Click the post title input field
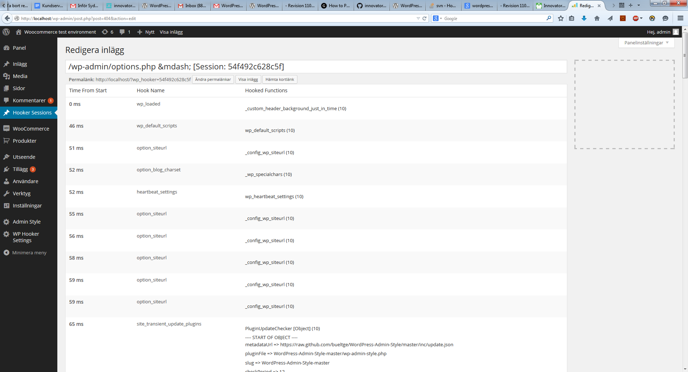 pos(316,67)
